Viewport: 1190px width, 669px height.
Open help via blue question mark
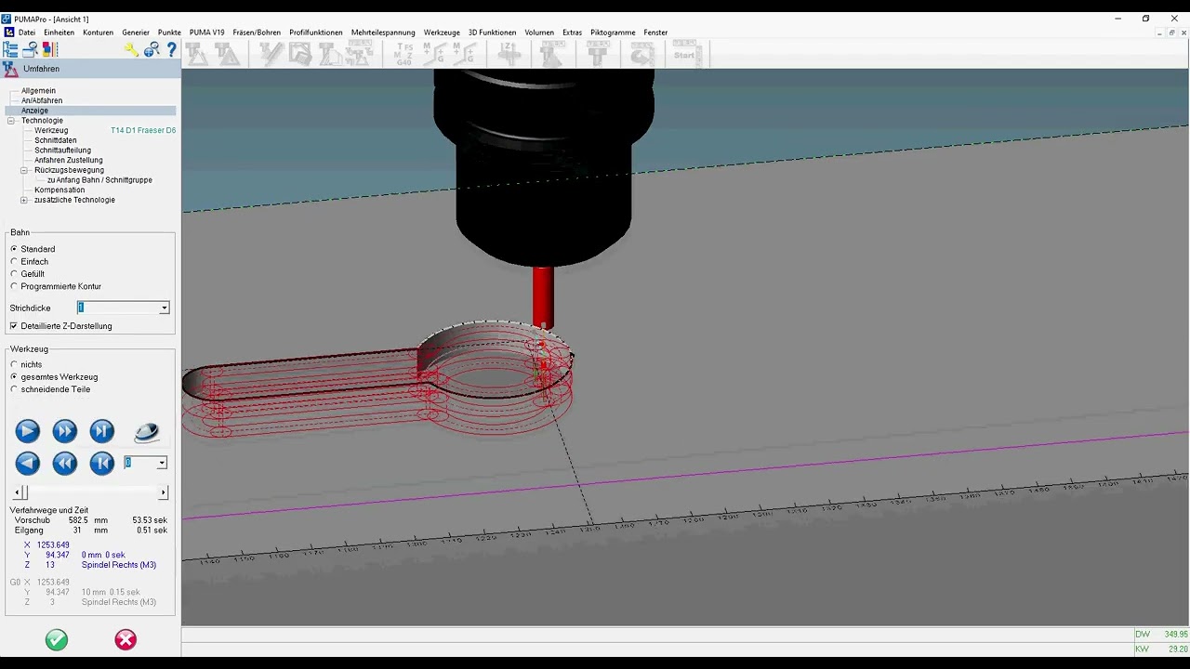[171, 50]
